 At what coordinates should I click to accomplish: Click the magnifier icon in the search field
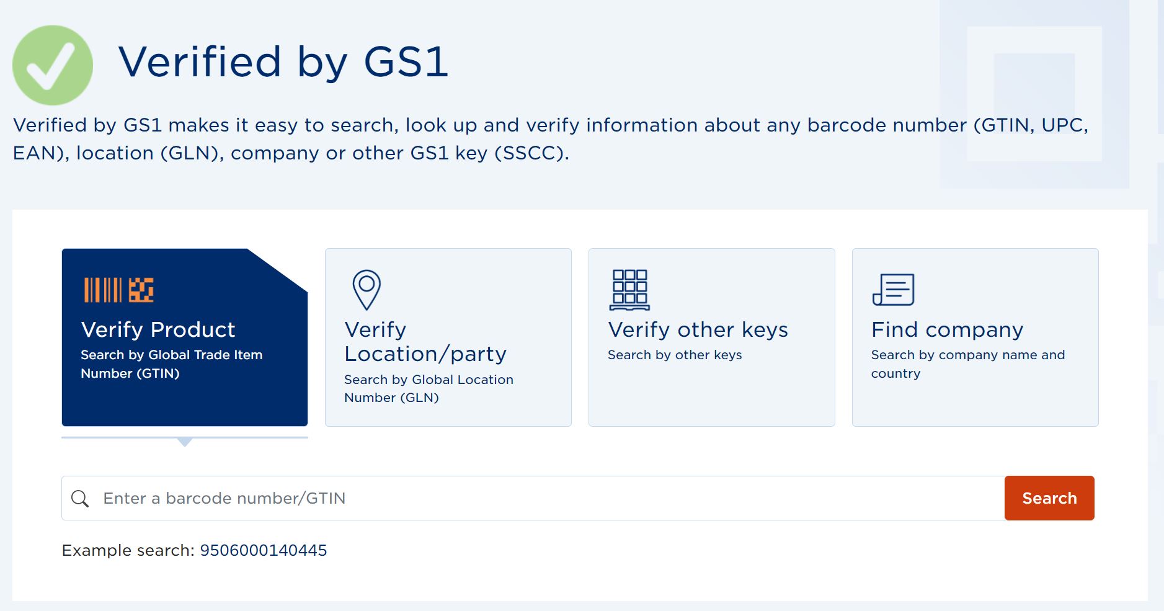[80, 498]
